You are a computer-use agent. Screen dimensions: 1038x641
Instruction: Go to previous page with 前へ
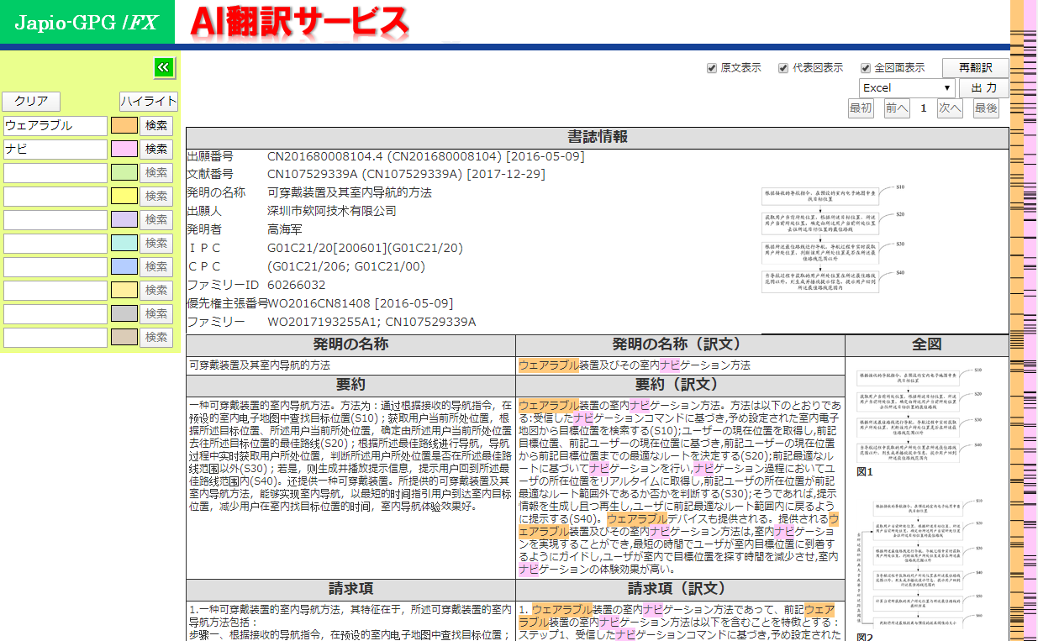pos(897,108)
